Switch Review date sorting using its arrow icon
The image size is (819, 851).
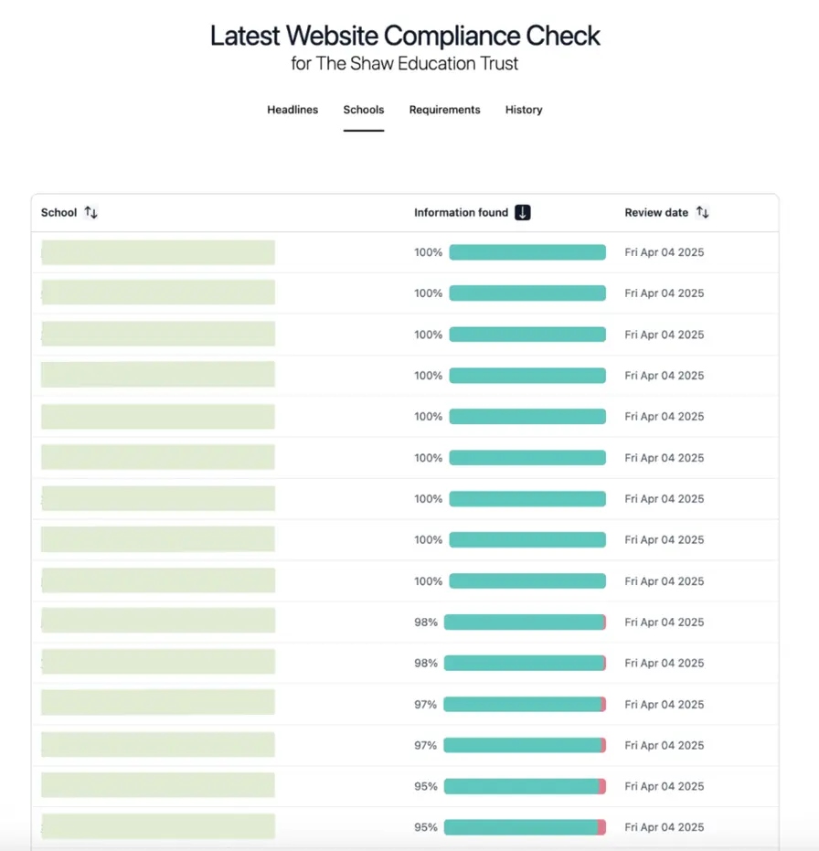(x=702, y=211)
